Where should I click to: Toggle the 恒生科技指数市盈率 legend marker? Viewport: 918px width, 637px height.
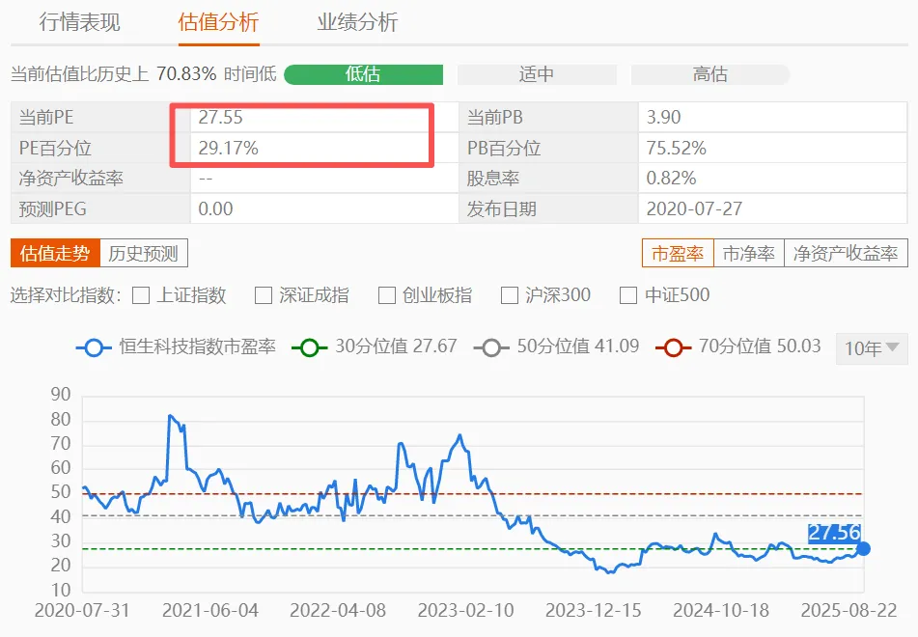tap(94, 347)
